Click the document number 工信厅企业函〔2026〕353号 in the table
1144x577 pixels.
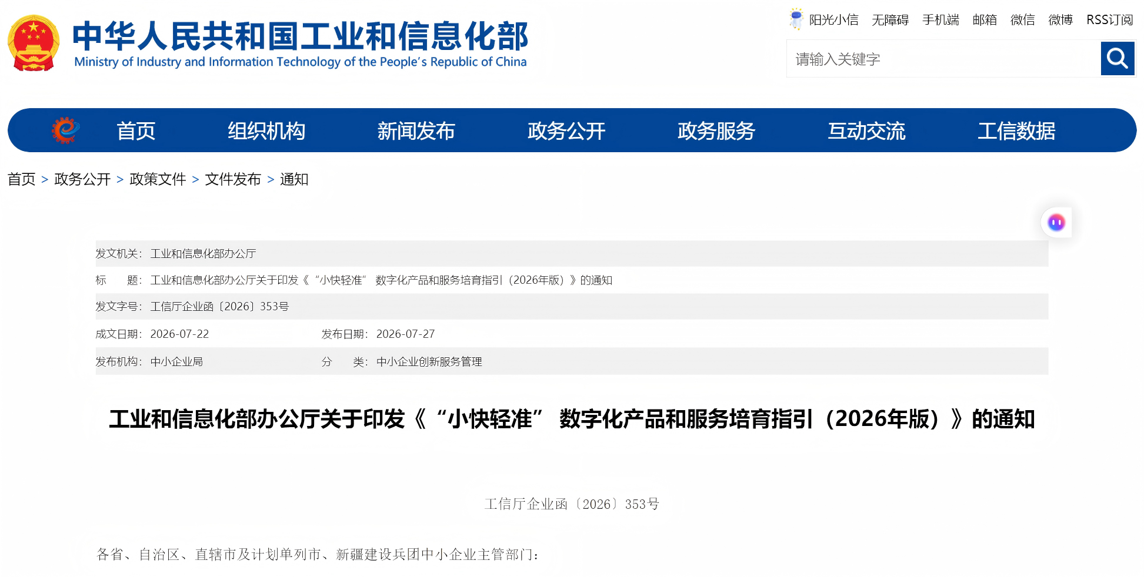pyautogui.click(x=219, y=307)
